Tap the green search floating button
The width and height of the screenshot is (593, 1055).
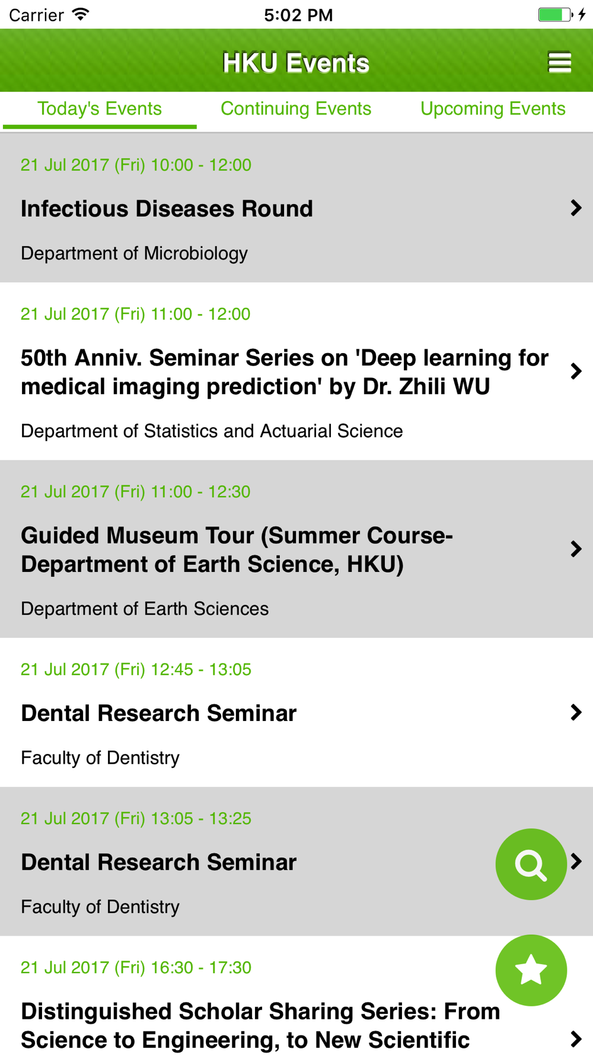click(x=531, y=864)
